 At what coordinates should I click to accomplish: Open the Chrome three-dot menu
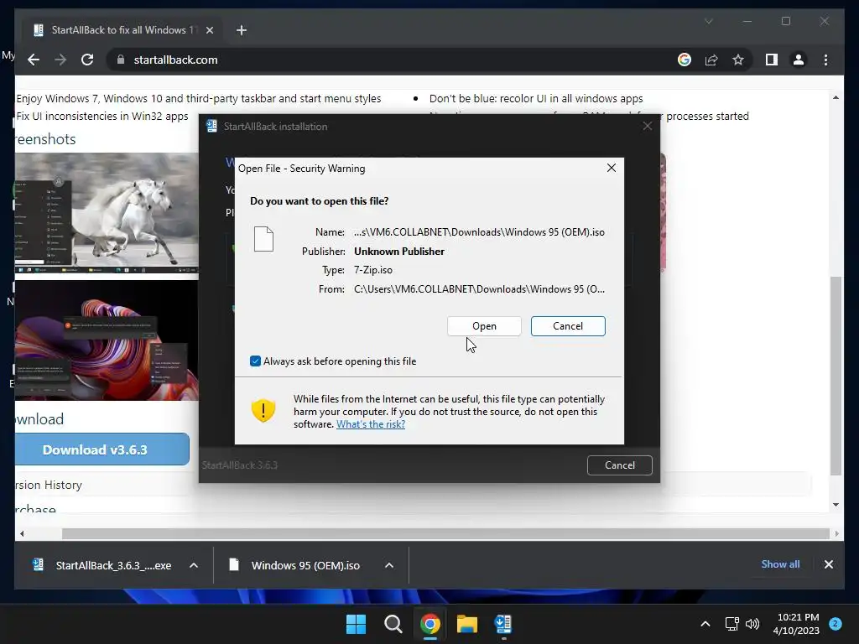tap(825, 60)
